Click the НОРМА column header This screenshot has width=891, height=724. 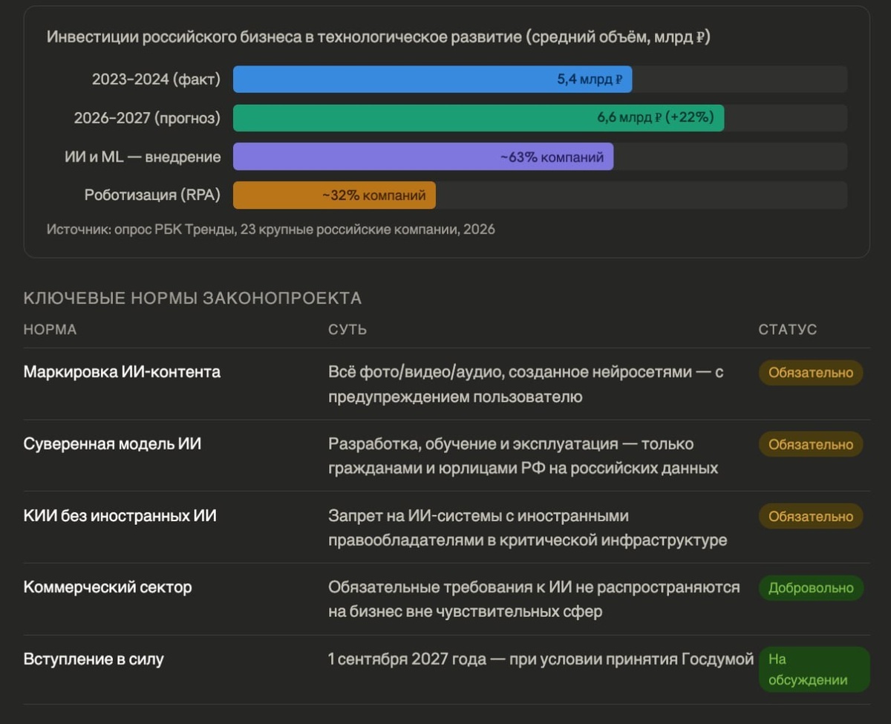[50, 330]
